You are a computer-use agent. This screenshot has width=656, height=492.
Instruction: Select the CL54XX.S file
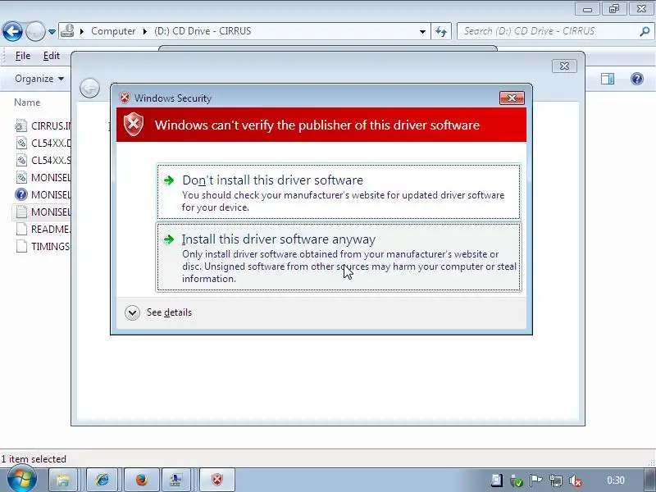(43, 160)
